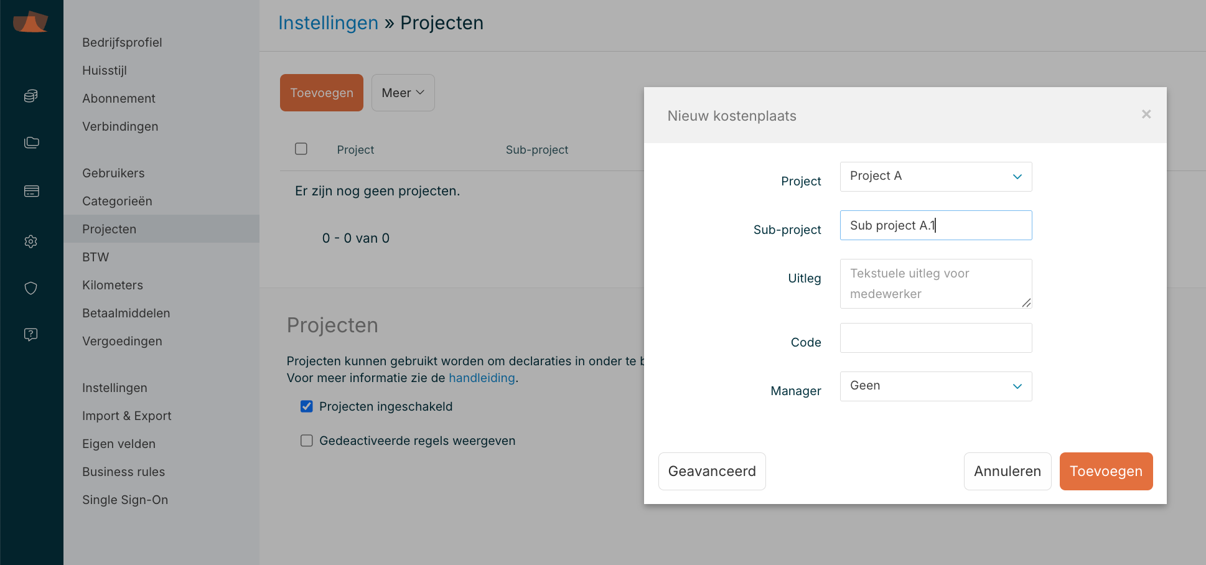
Task: Toggle the Projecten ingeschakeld checkbox
Action: coord(307,406)
